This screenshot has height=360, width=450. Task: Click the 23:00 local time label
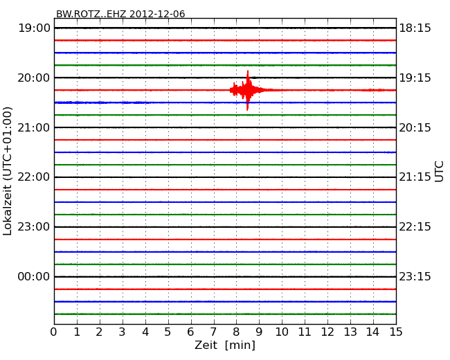[x=34, y=227]
